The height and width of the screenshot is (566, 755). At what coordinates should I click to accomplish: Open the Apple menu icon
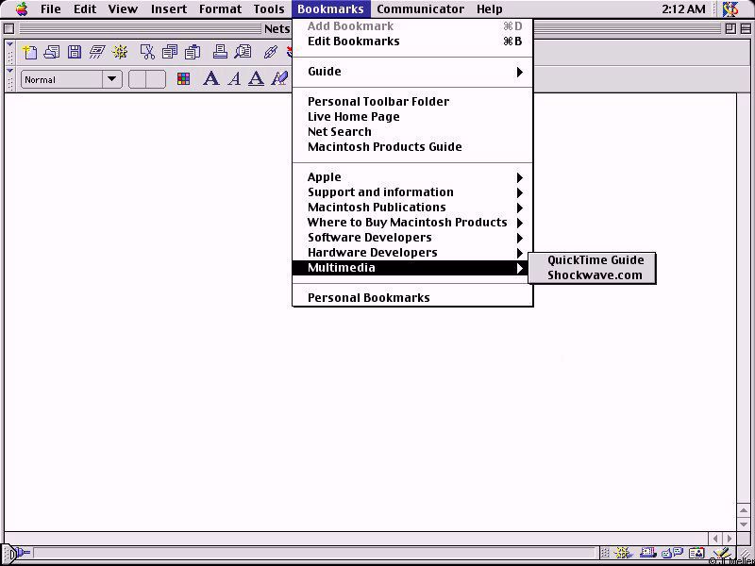(21, 9)
